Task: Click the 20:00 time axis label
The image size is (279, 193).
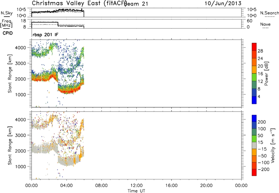Action: (x=206, y=186)
